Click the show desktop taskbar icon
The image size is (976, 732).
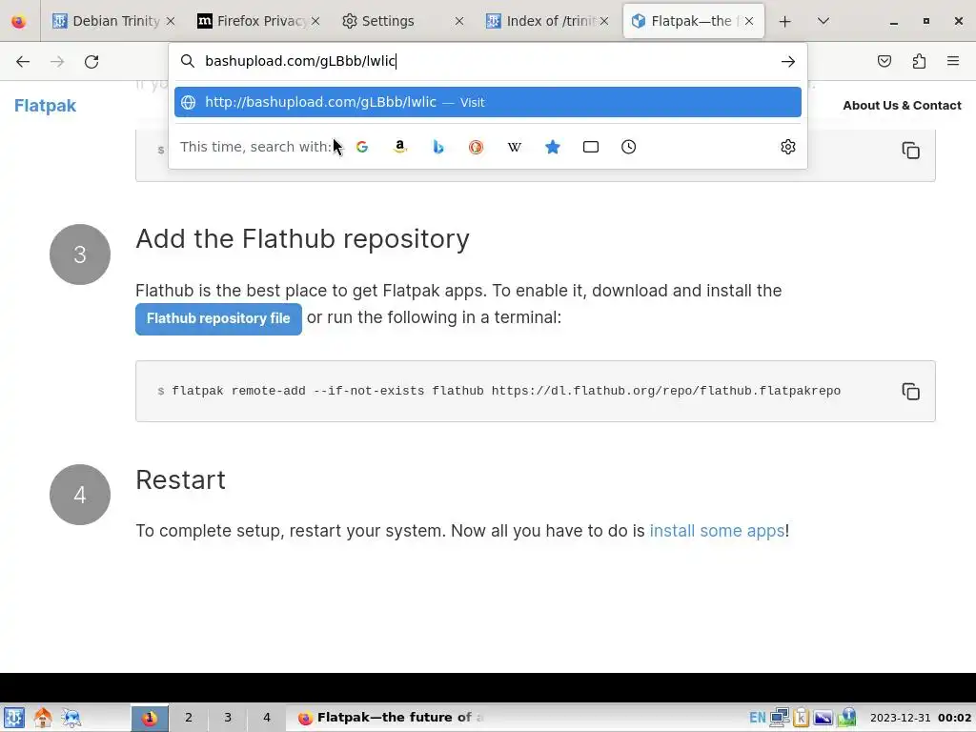point(71,718)
